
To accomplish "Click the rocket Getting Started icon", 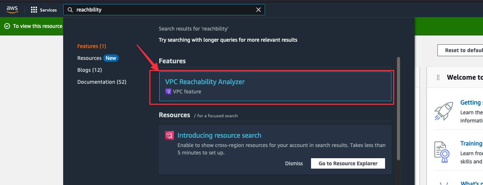I will click(x=443, y=111).
